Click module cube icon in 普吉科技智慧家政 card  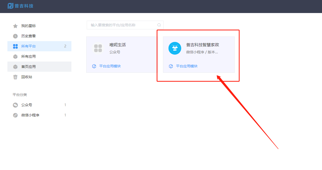point(171,66)
